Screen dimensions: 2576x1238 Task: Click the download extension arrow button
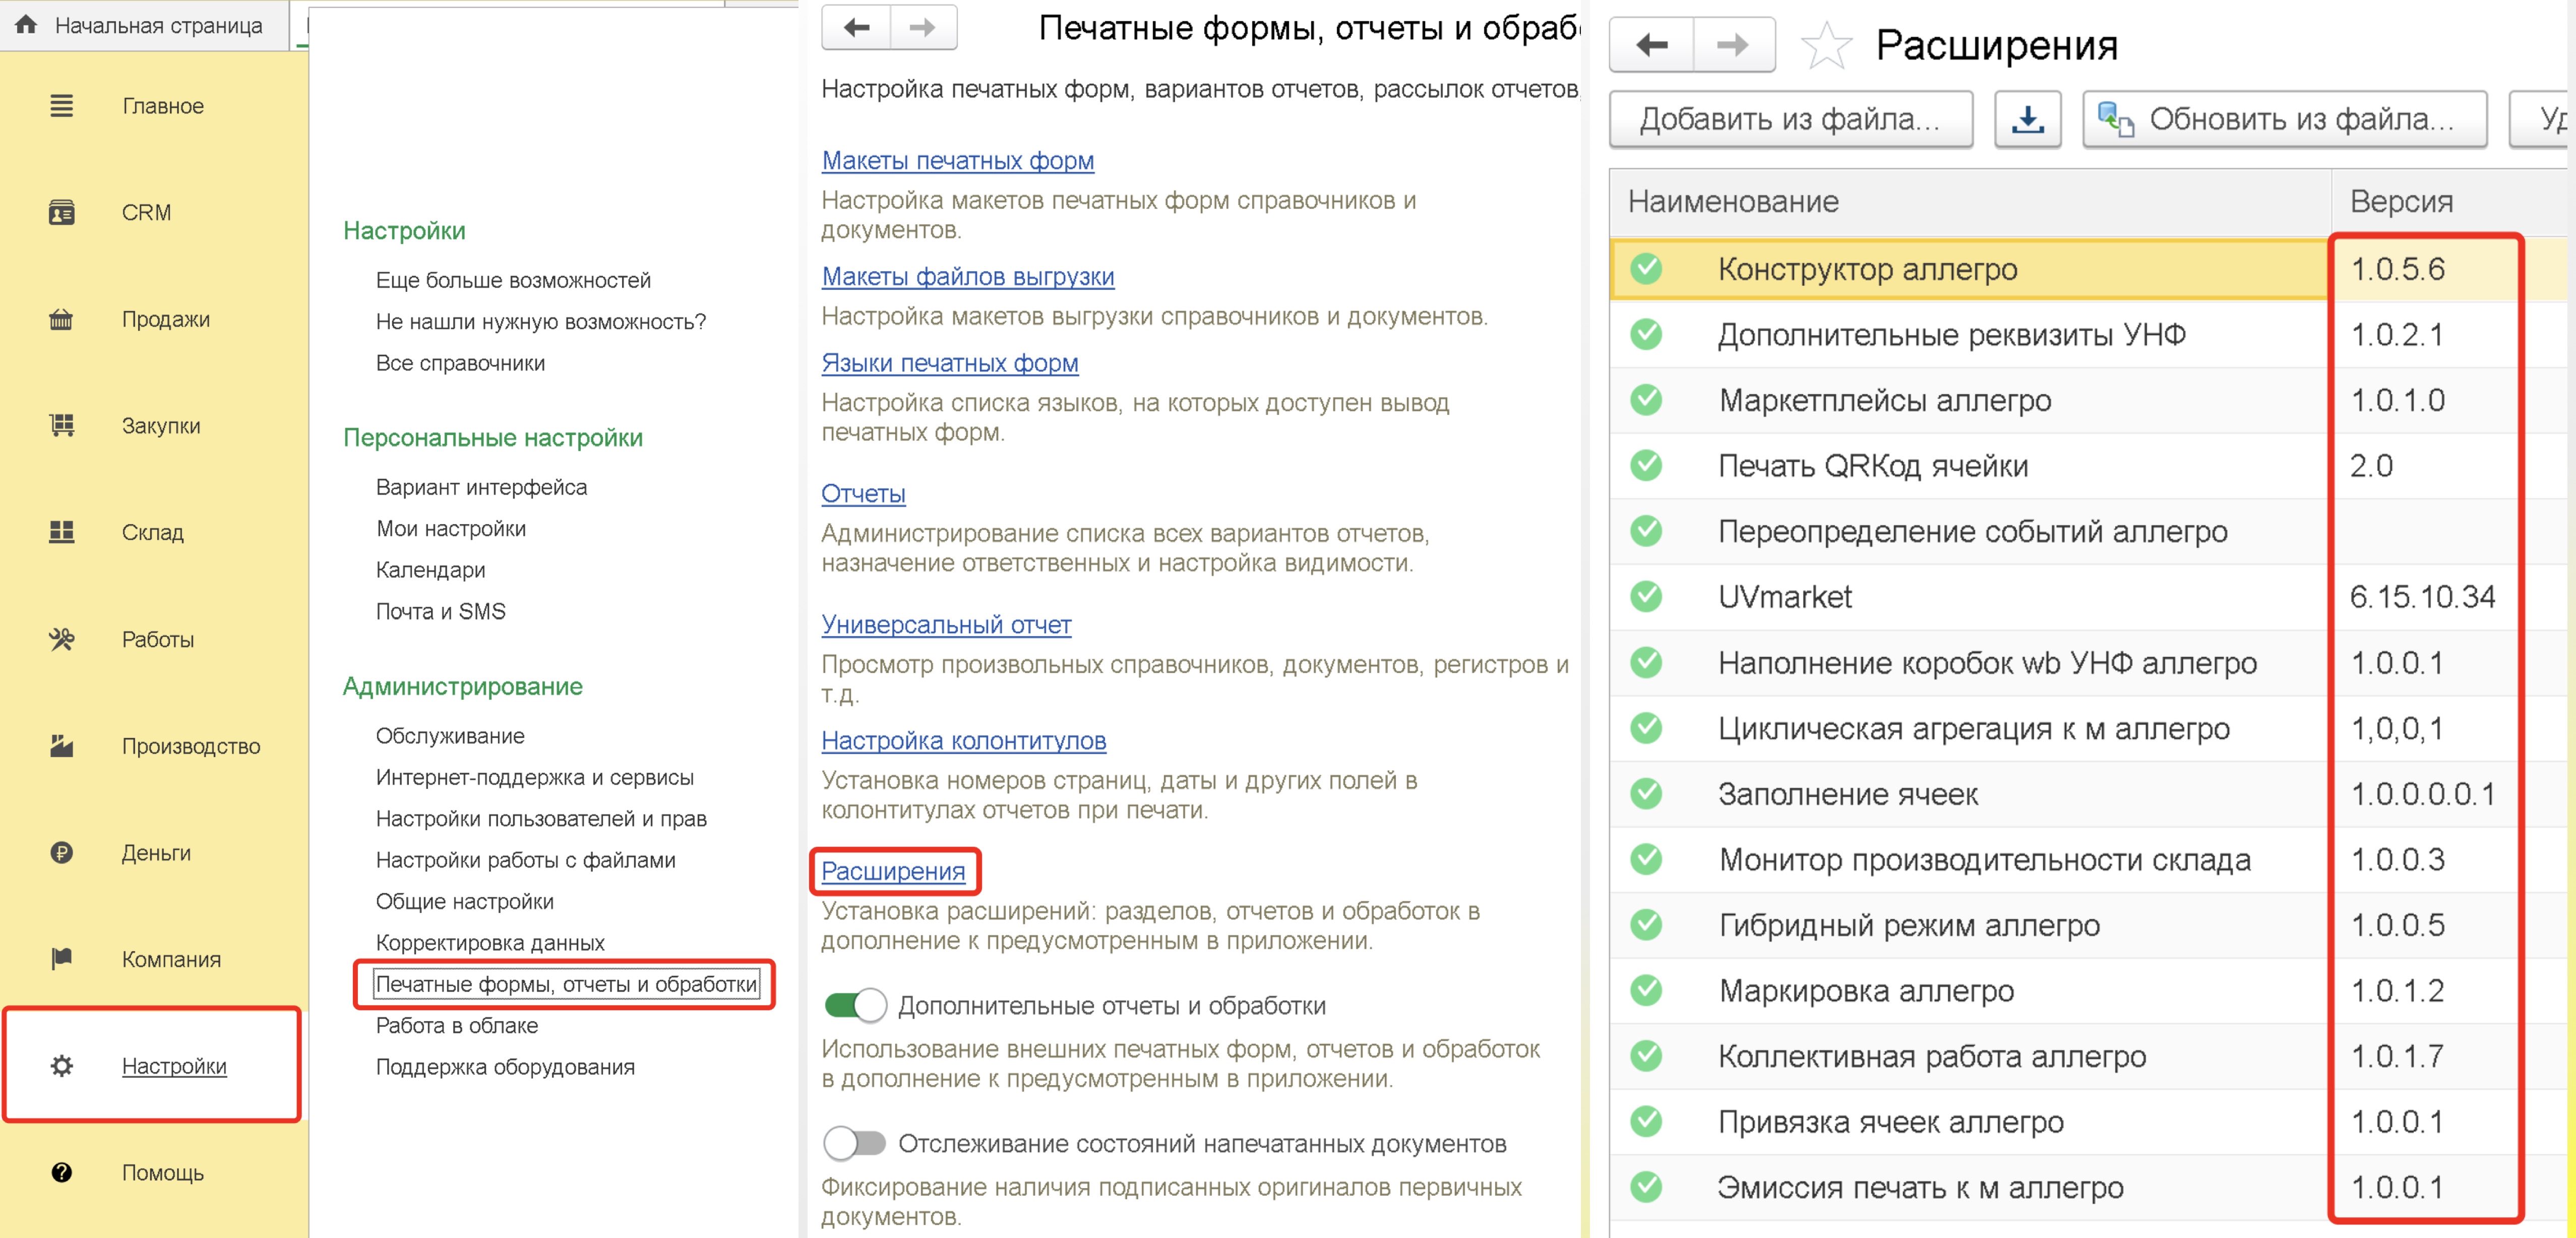click(x=2027, y=119)
